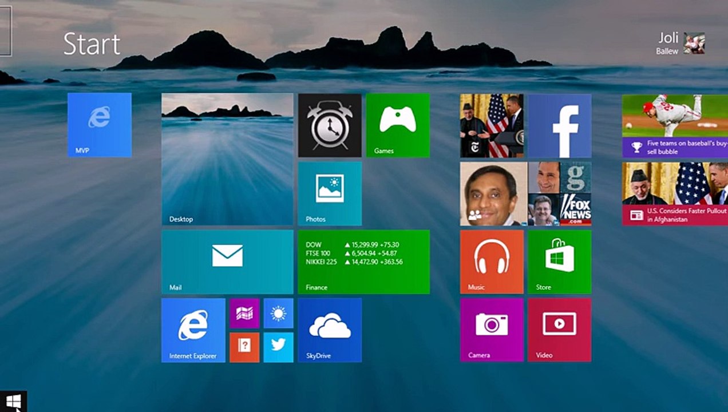
Task: Open the small Help tile with question mark
Action: 244,347
